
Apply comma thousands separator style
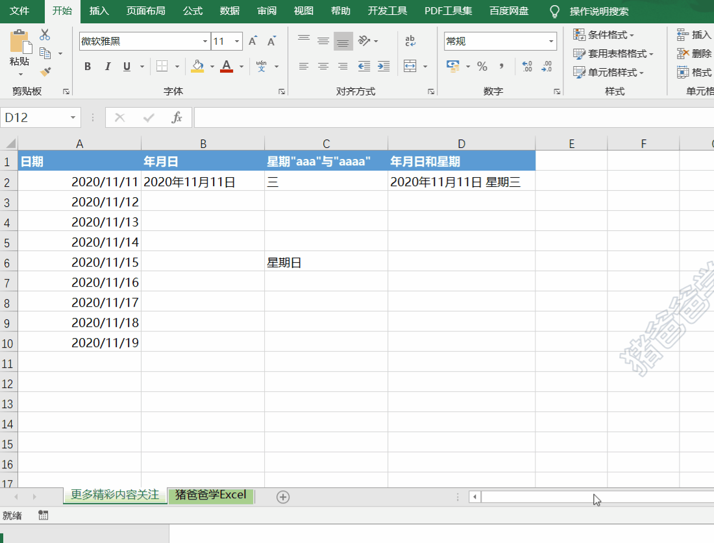pyautogui.click(x=501, y=66)
